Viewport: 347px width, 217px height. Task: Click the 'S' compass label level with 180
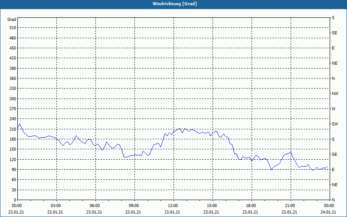(x=333, y=139)
